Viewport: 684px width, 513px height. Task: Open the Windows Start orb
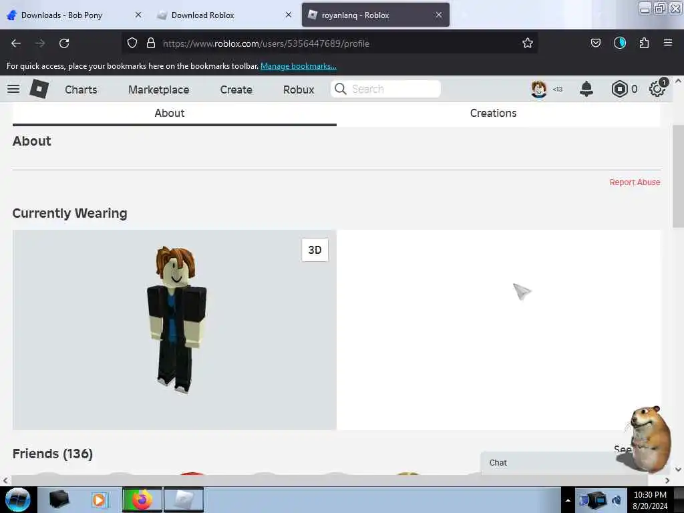pyautogui.click(x=18, y=500)
